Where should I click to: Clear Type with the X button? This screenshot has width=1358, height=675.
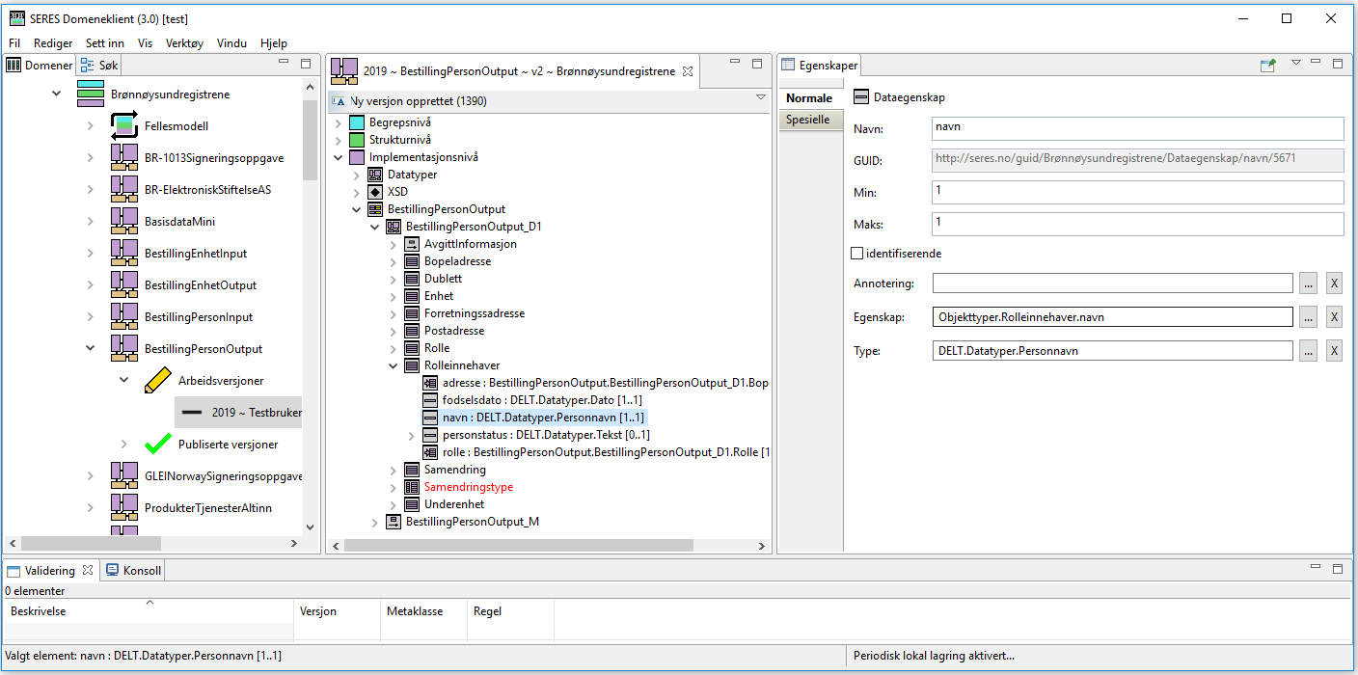pos(1334,351)
